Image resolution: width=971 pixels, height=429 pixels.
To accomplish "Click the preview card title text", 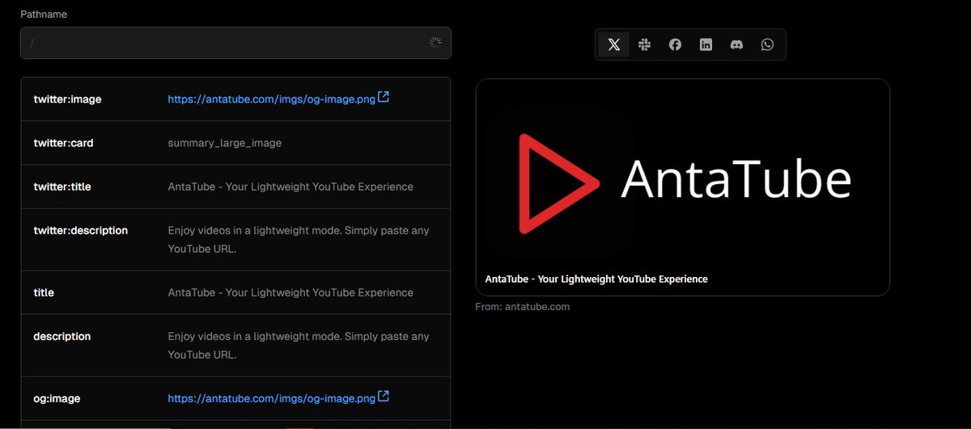I will [596, 279].
